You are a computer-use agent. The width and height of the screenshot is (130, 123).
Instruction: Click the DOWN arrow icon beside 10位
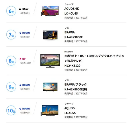20,109
